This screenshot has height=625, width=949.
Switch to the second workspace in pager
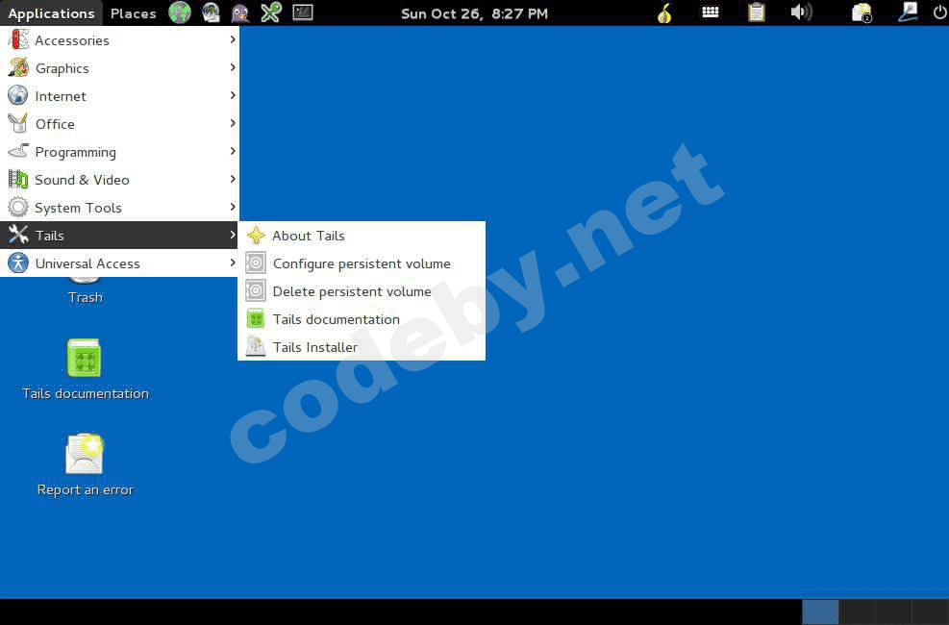click(857, 612)
